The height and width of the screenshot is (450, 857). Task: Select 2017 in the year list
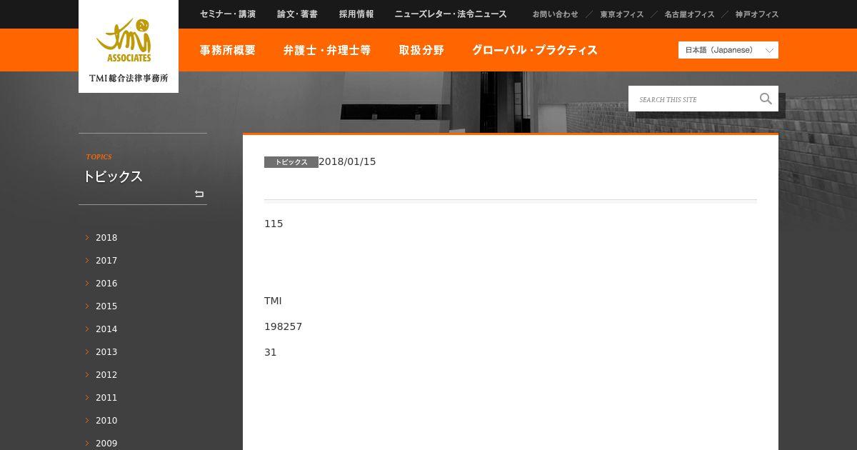tap(106, 261)
